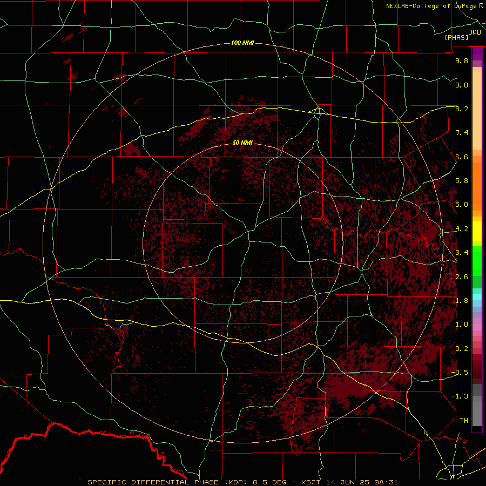Click the 0.2 scale value

[x=462, y=348]
